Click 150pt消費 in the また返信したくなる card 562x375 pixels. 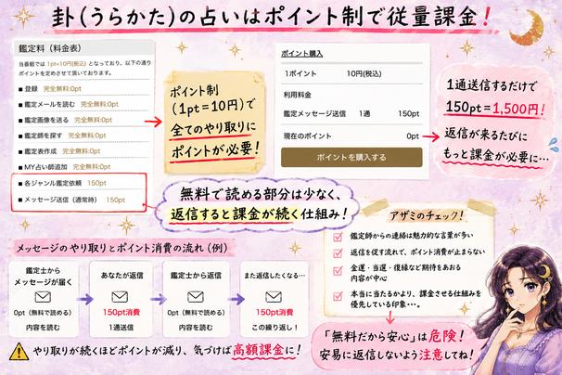pos(275,313)
